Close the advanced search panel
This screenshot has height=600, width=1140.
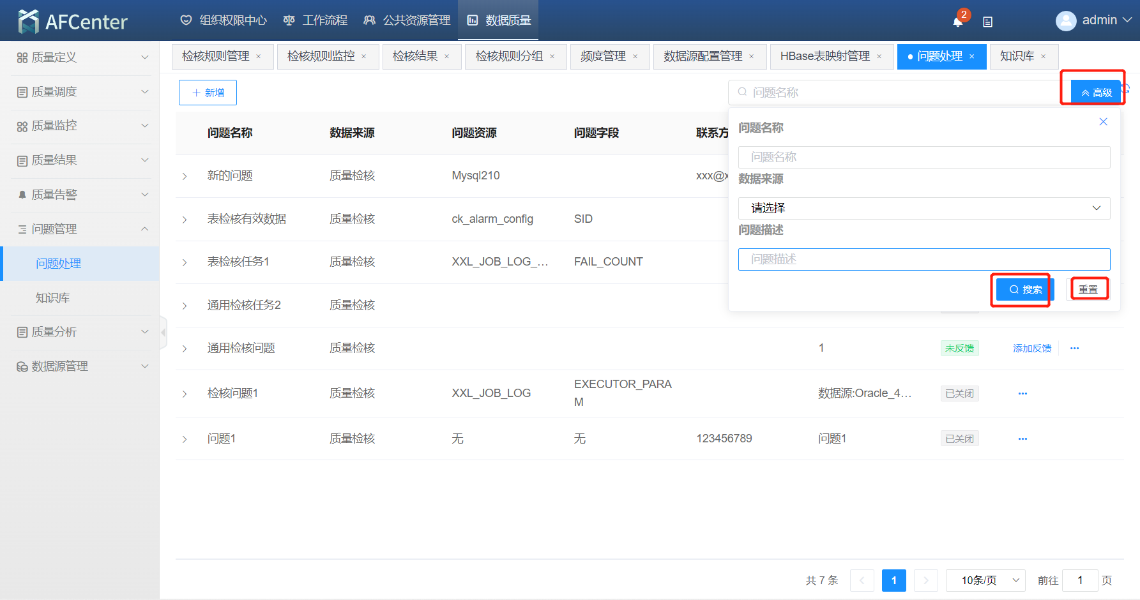[x=1103, y=122]
